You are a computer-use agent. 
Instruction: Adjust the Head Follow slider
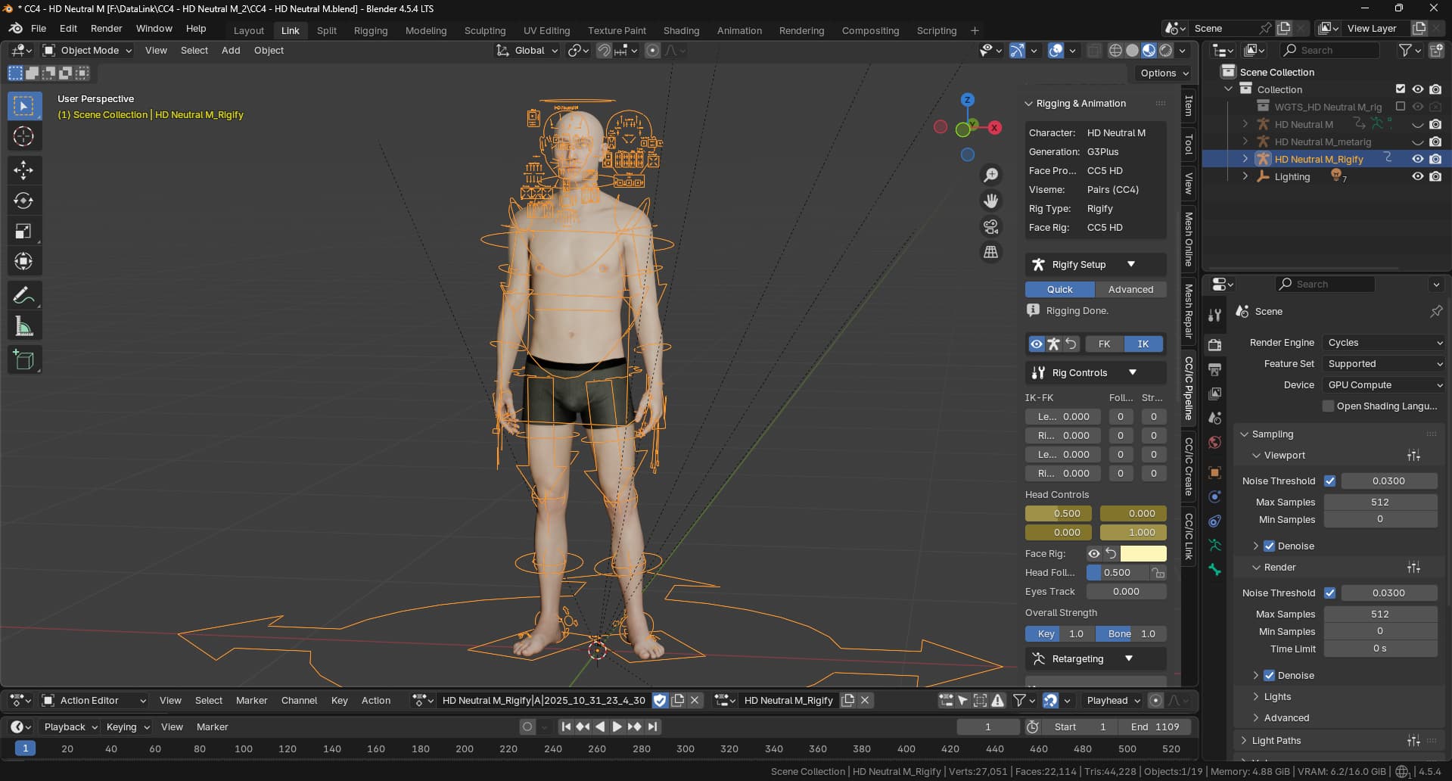(x=1118, y=573)
